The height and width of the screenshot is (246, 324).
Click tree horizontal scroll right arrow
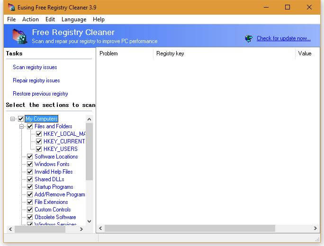tap(81, 229)
